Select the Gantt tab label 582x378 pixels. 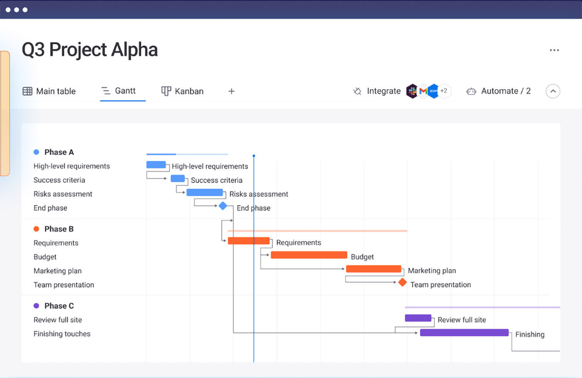125,91
